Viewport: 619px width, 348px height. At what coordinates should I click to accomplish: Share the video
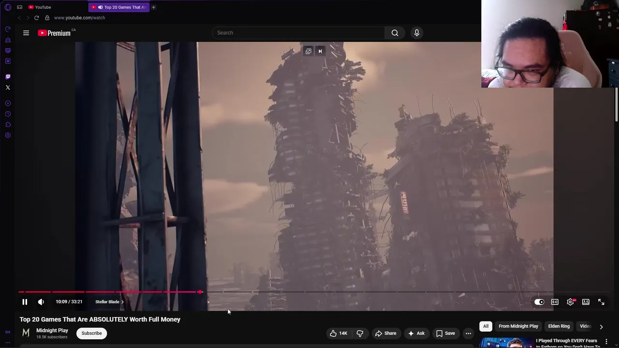(x=385, y=333)
